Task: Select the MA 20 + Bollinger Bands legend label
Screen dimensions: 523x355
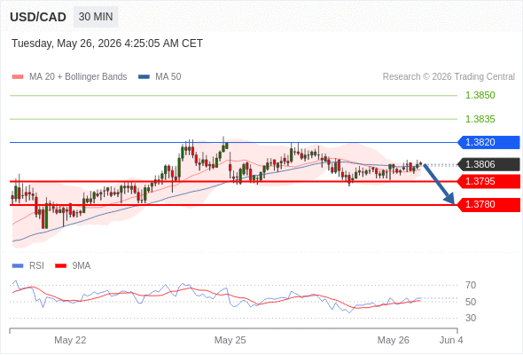Action: [x=78, y=77]
